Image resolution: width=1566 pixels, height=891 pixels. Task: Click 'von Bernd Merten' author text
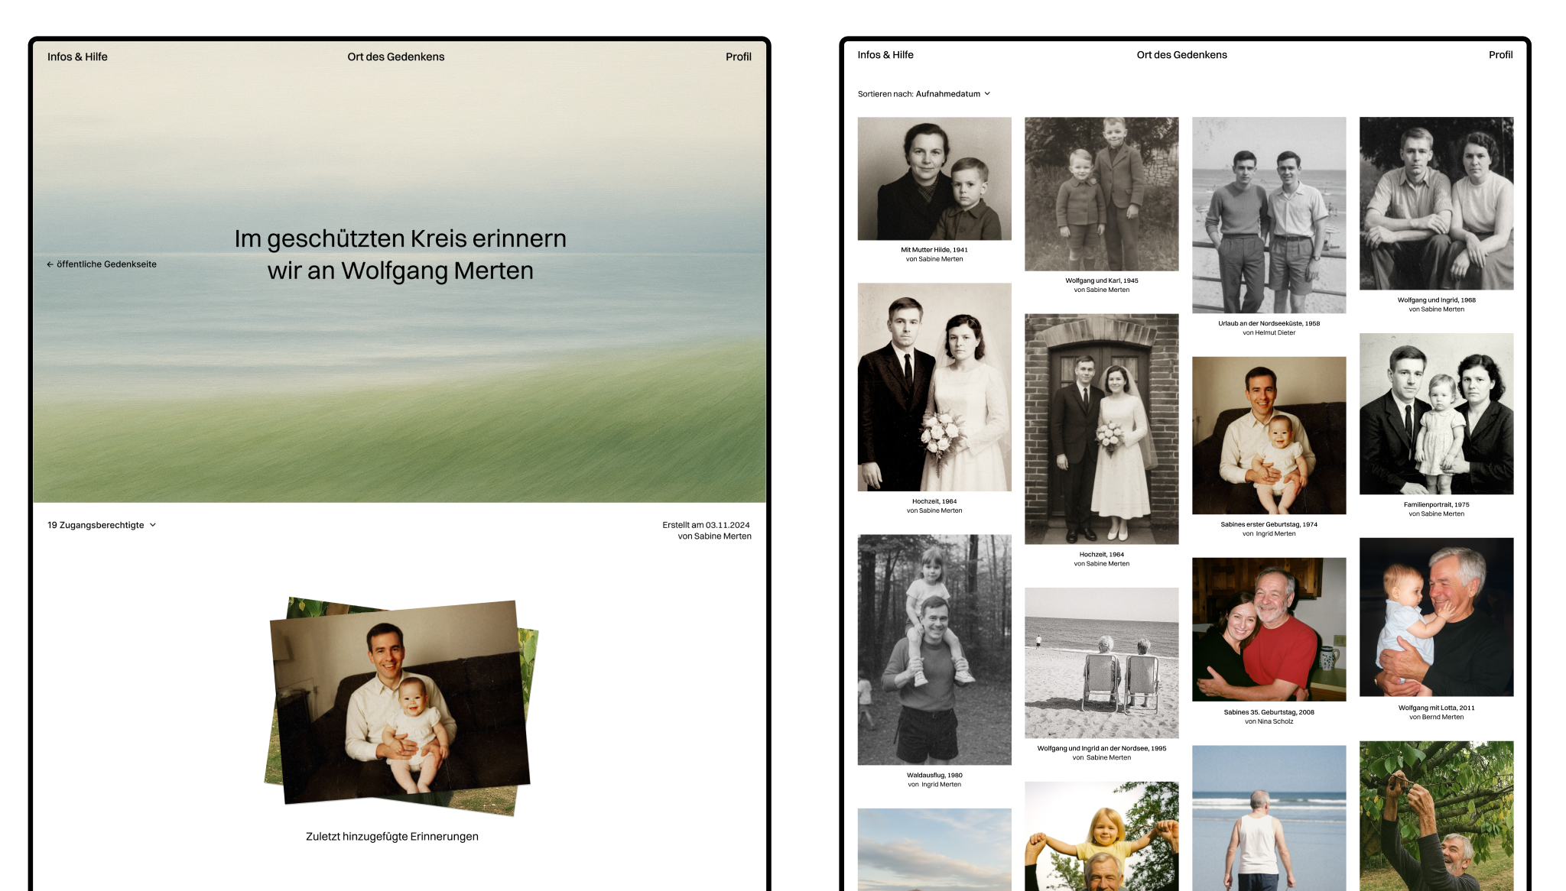pyautogui.click(x=1436, y=717)
